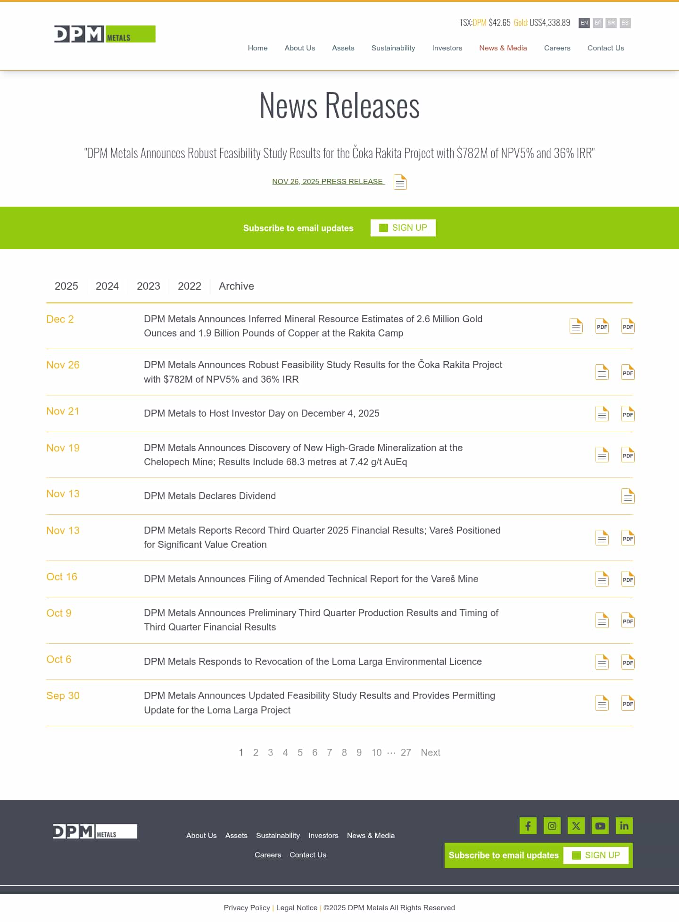
Task: Open document icon for Sep 30 feasibility update
Action: tap(602, 703)
